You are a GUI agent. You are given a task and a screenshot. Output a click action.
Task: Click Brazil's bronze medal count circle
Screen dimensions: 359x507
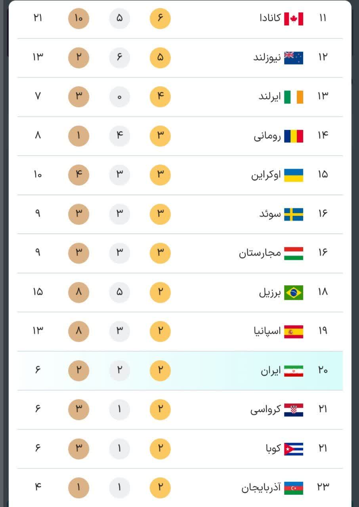[x=78, y=293]
